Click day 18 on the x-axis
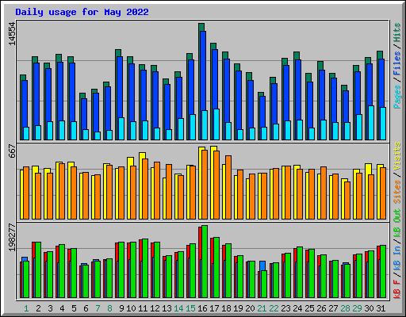The height and width of the screenshot is (317, 406). tap(226, 308)
